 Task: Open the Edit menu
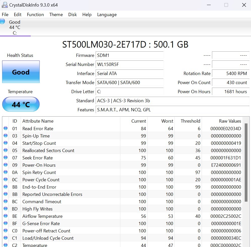(x=18, y=15)
